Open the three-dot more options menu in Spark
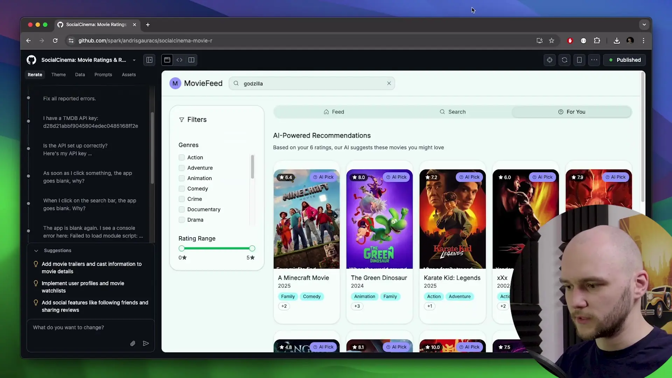Screen dimensions: 672x378 pyautogui.click(x=594, y=60)
